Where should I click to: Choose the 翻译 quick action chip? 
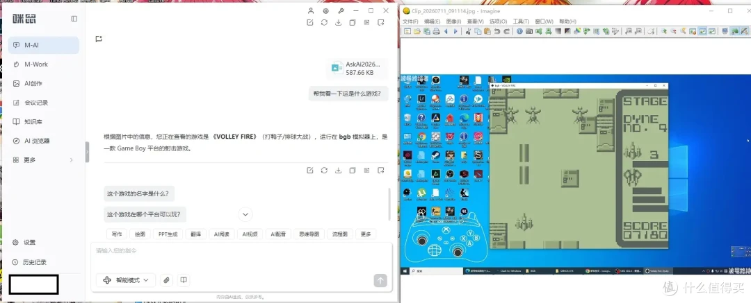click(196, 234)
